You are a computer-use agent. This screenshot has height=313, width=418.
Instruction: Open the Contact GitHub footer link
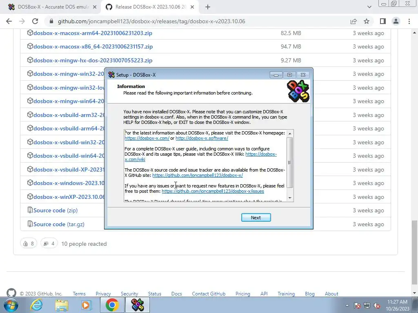pos(209,294)
